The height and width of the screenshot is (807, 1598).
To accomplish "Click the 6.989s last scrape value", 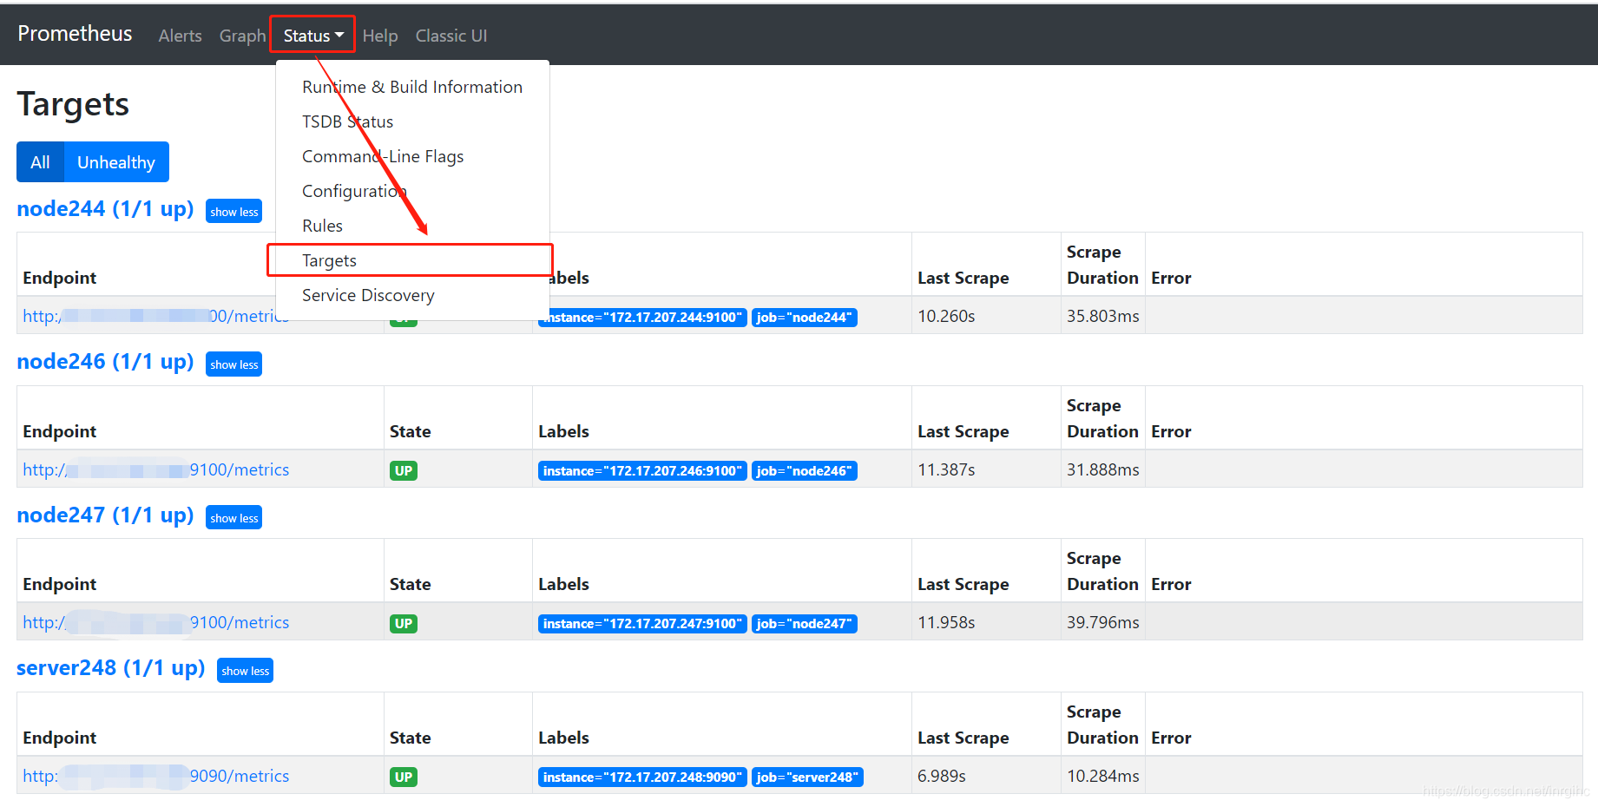I will click(942, 776).
